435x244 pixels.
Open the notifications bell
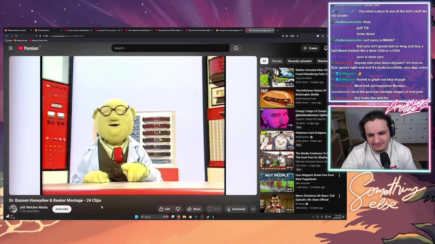(326, 48)
